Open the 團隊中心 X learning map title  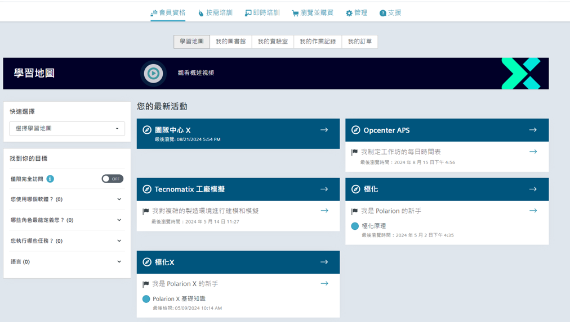tap(173, 130)
